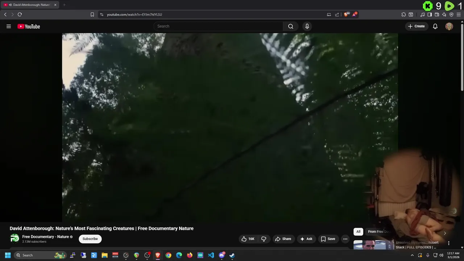Select the All filter chip
464x261 pixels.
pyautogui.click(x=358, y=232)
